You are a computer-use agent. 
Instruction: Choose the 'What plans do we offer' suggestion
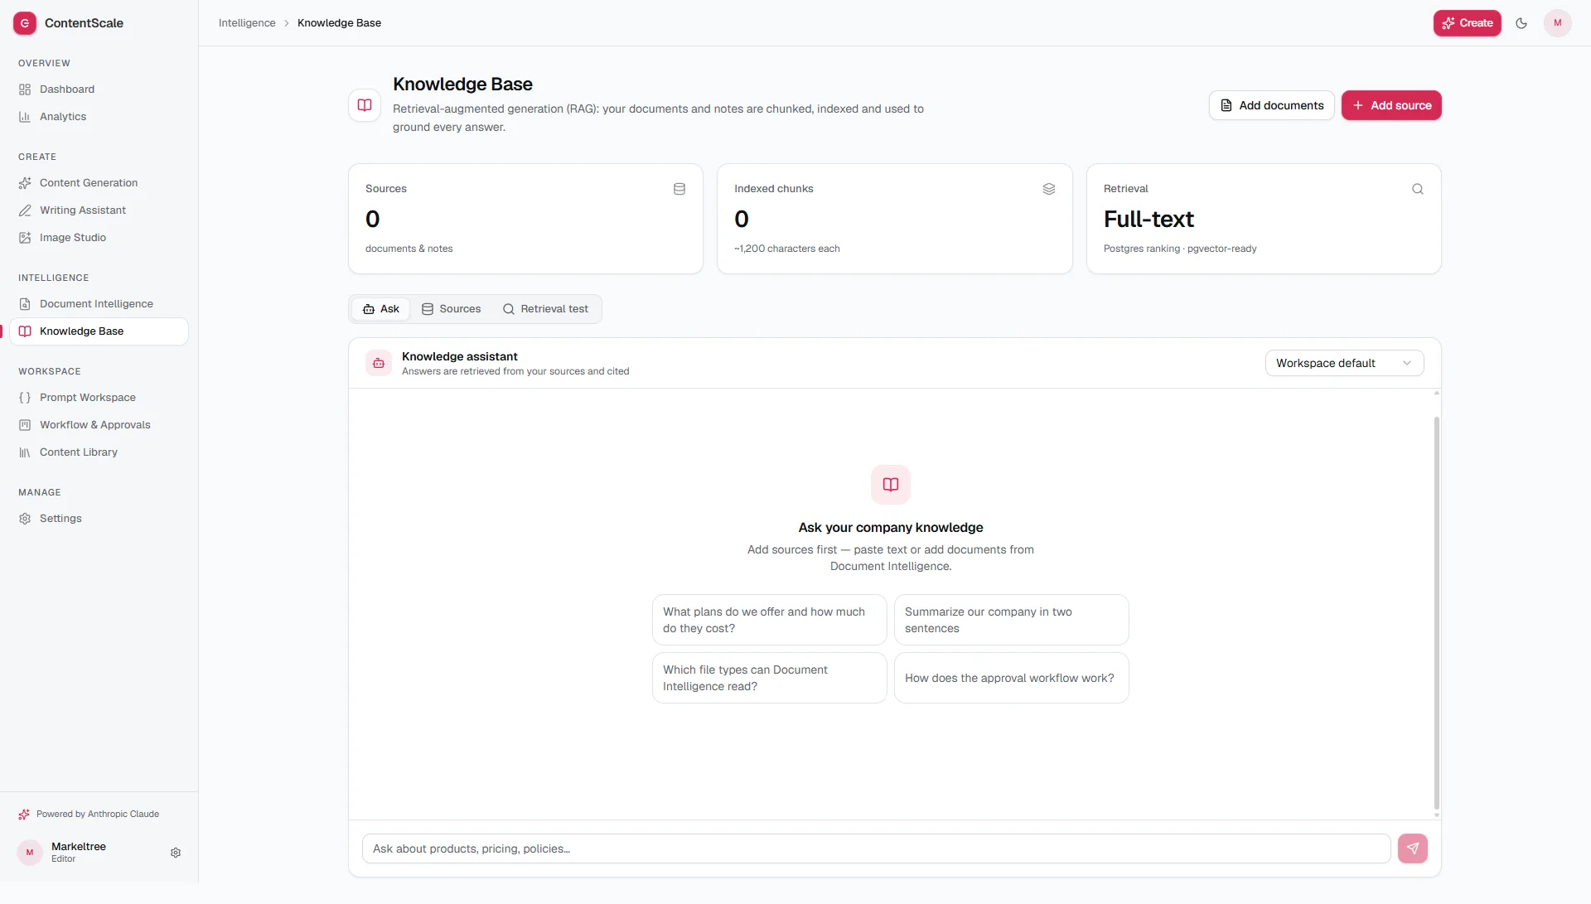point(769,620)
